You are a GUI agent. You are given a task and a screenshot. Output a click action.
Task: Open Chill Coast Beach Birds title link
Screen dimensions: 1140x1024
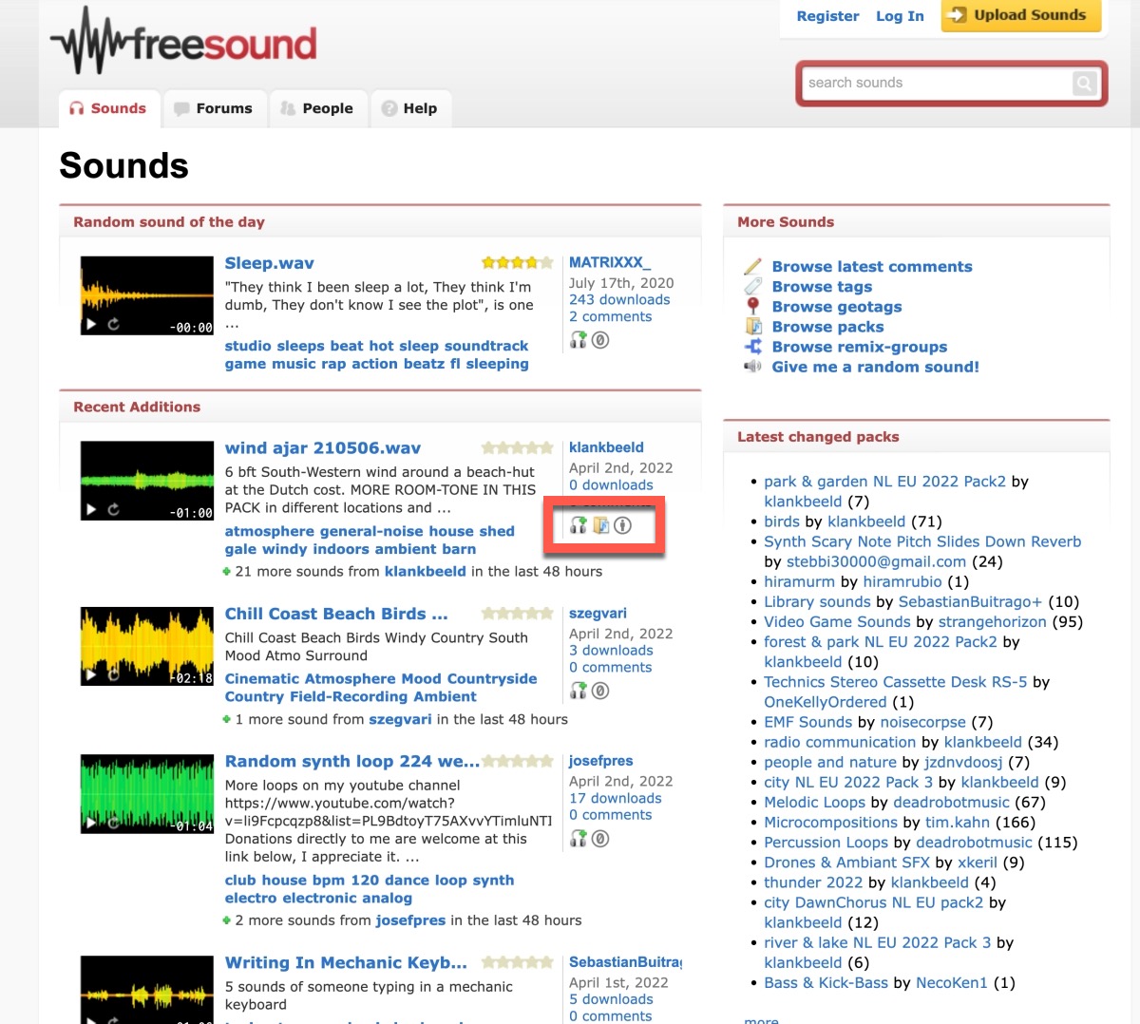tap(335, 614)
